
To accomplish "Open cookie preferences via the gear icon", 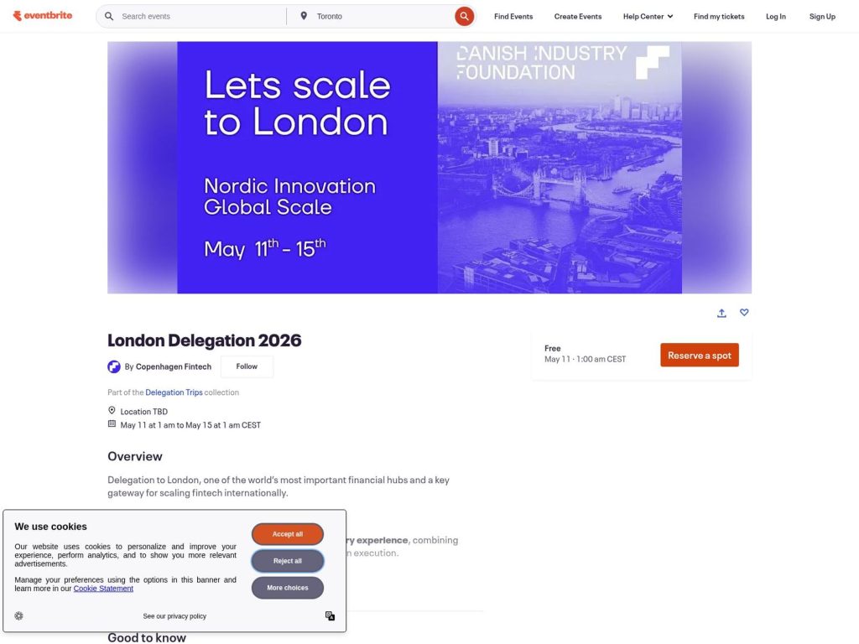I will click(x=18, y=615).
